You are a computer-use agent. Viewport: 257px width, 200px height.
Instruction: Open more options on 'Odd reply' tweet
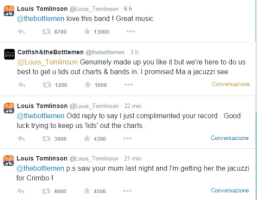(127, 138)
